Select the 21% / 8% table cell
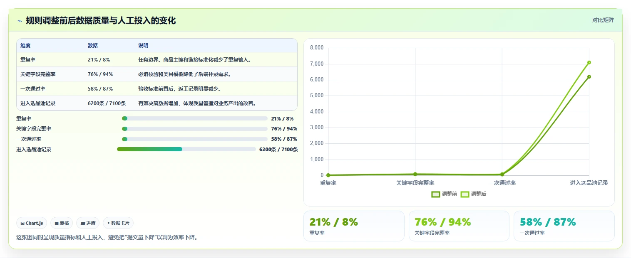The height and width of the screenshot is (258, 631). click(99, 60)
